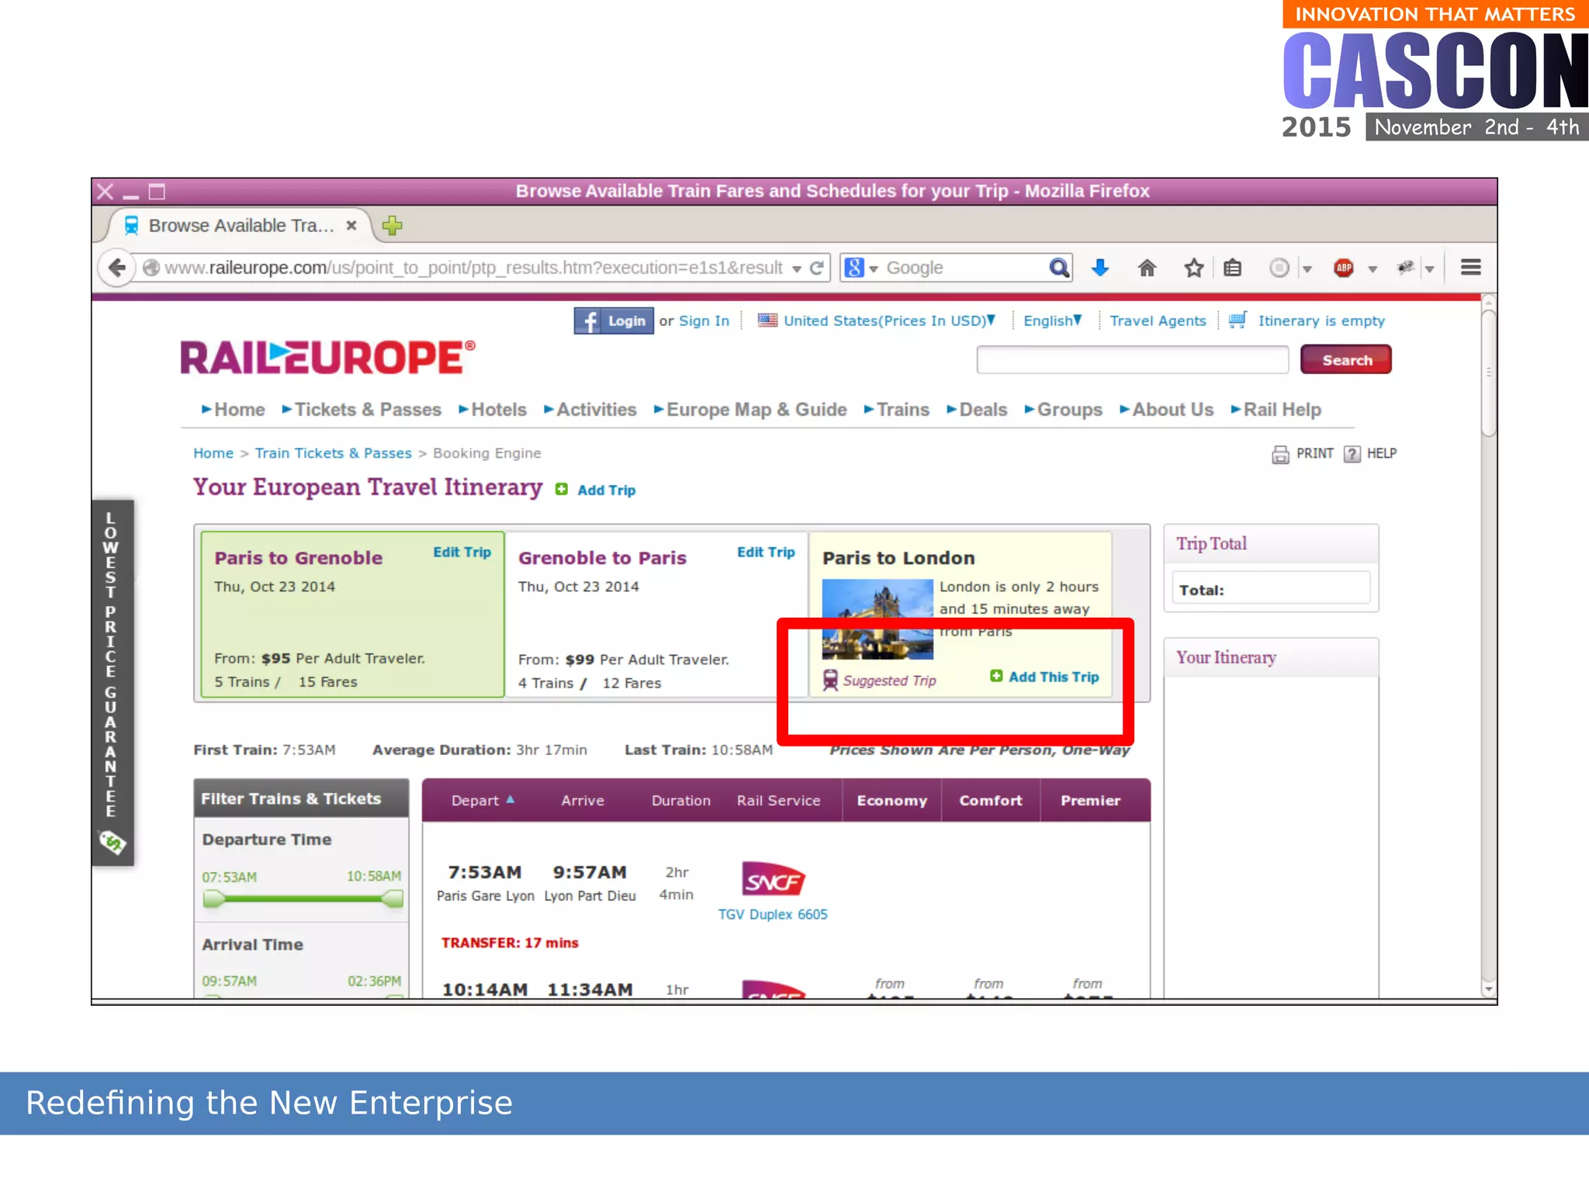This screenshot has height=1192, width=1589.
Task: Click the Rail Europe site search field
Action: pyautogui.click(x=1132, y=360)
